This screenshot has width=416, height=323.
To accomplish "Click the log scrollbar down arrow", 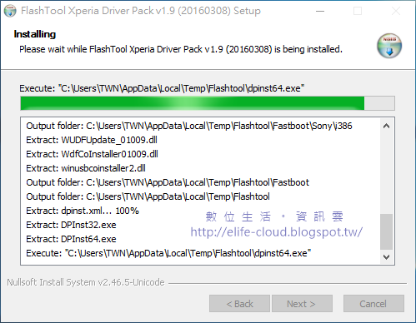I will click(386, 256).
